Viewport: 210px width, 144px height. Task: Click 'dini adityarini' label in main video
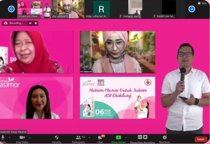[x=86, y=72]
